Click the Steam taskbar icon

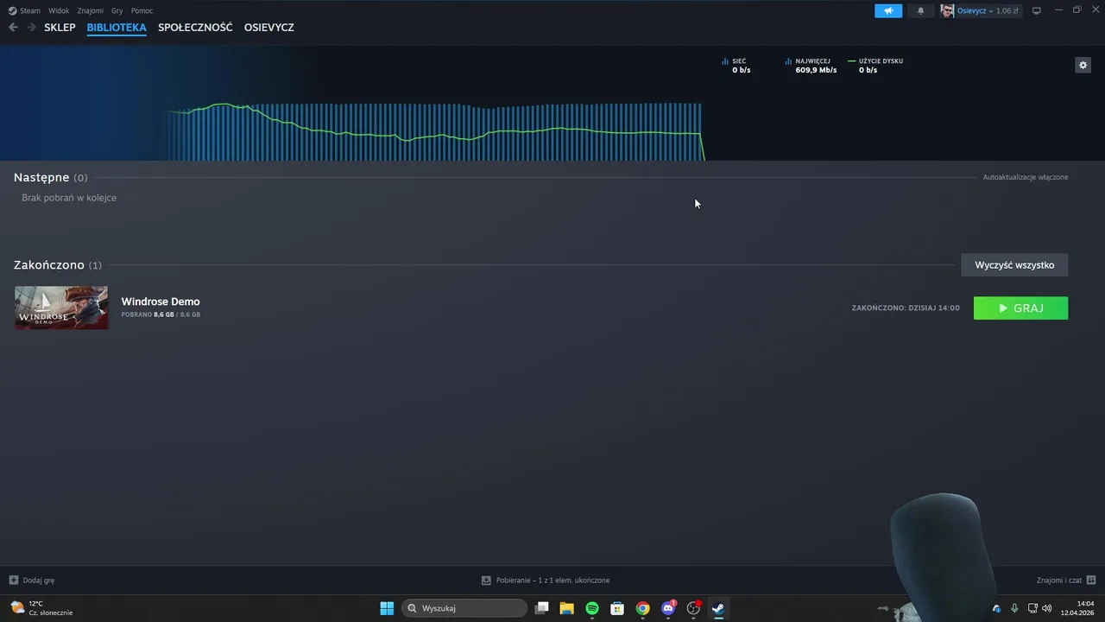(x=718, y=608)
